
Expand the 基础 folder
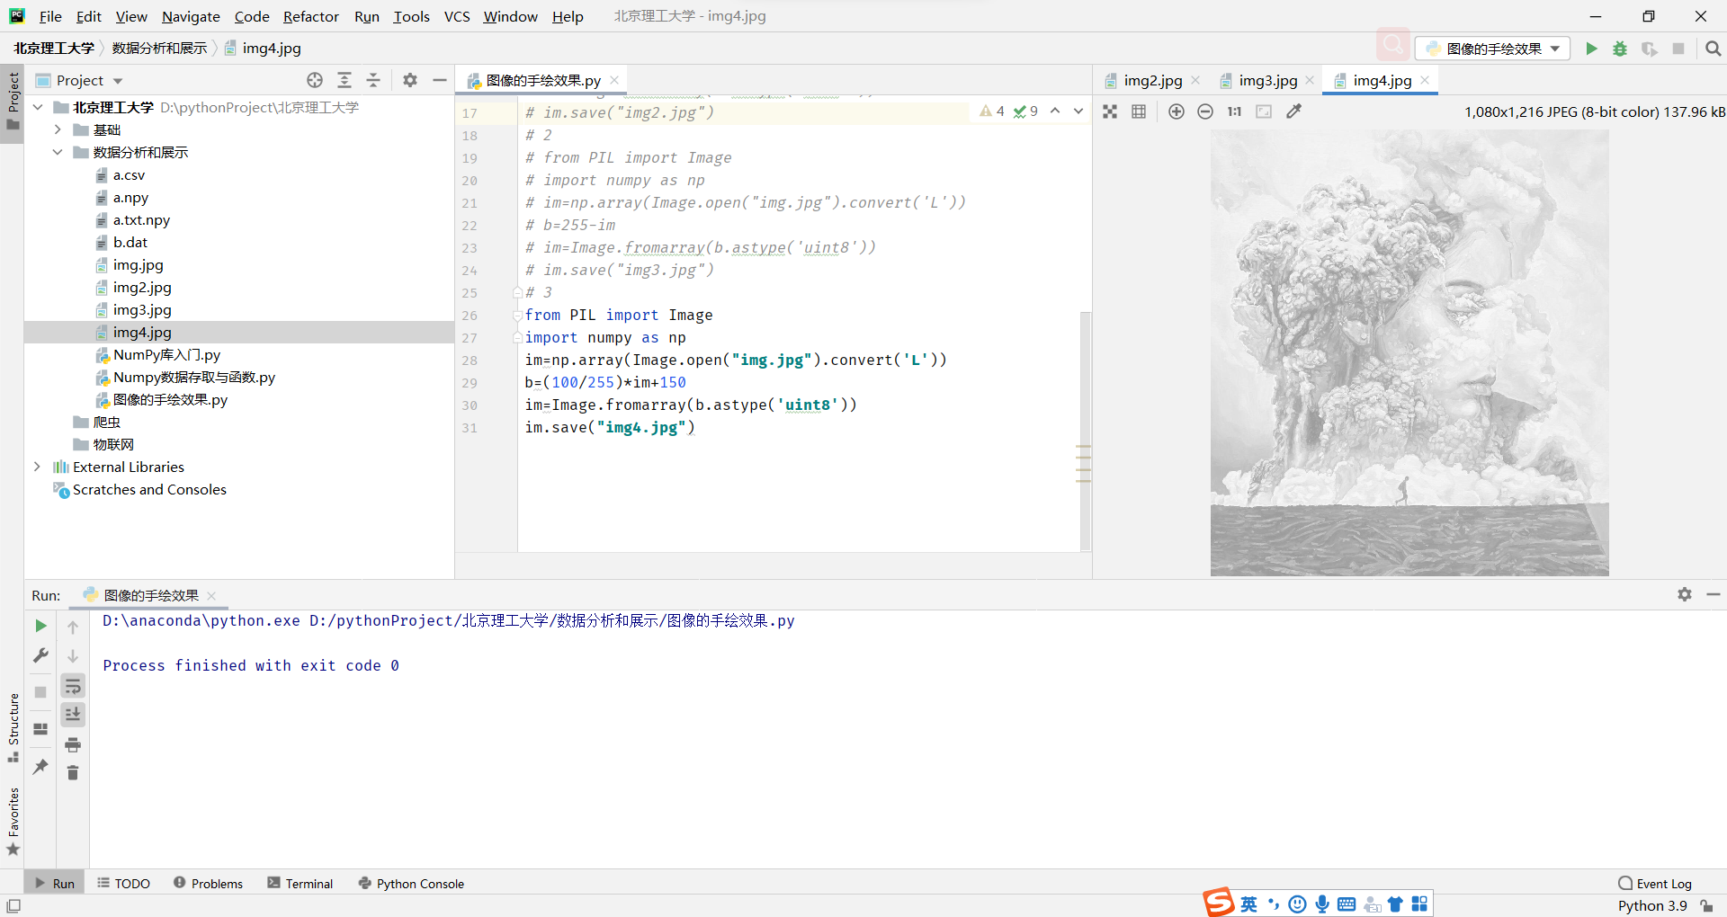[58, 129]
